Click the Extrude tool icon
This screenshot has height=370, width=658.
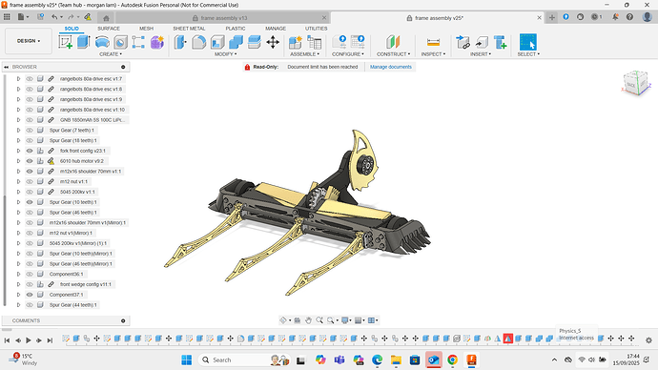(84, 42)
